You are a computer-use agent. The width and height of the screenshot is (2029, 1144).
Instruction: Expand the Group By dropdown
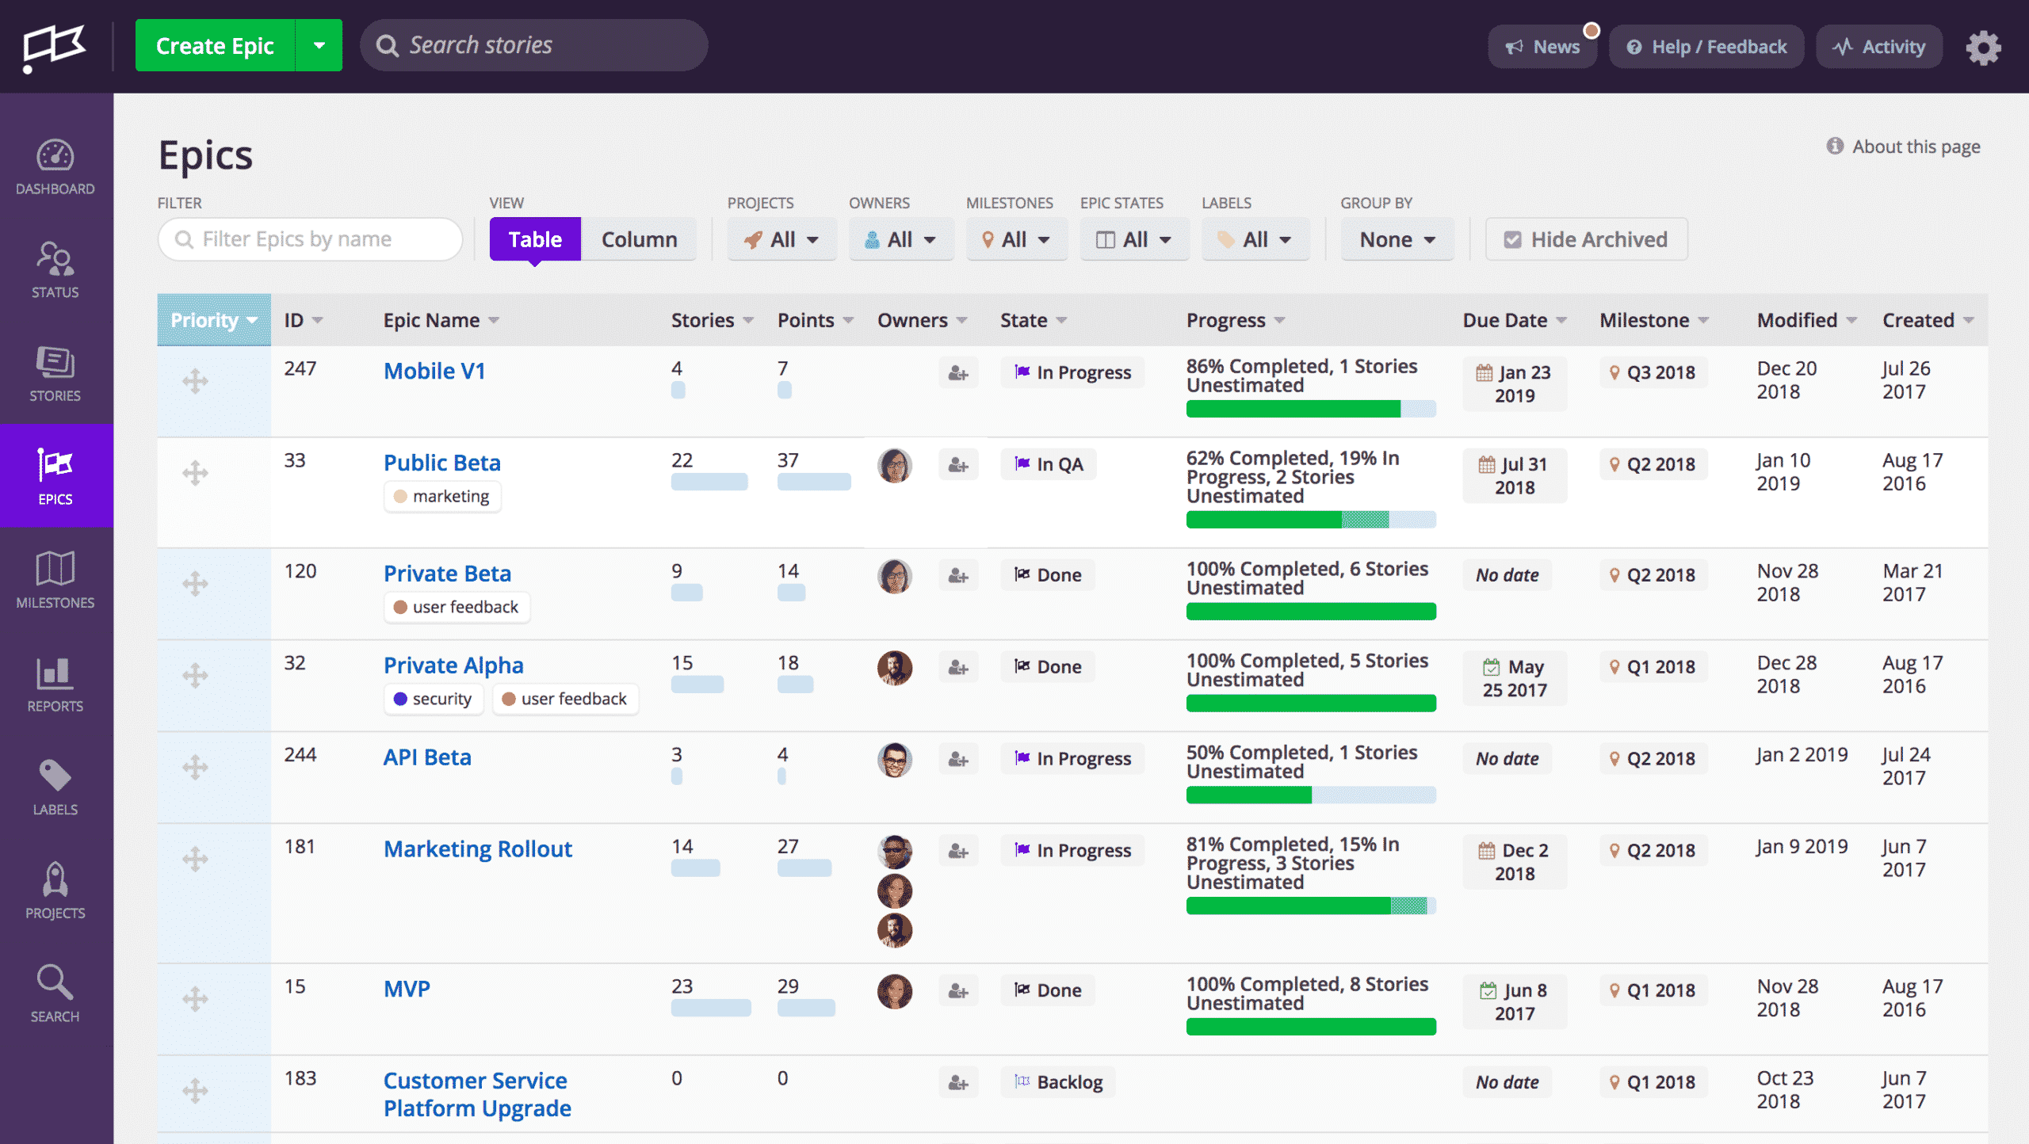[x=1393, y=238]
